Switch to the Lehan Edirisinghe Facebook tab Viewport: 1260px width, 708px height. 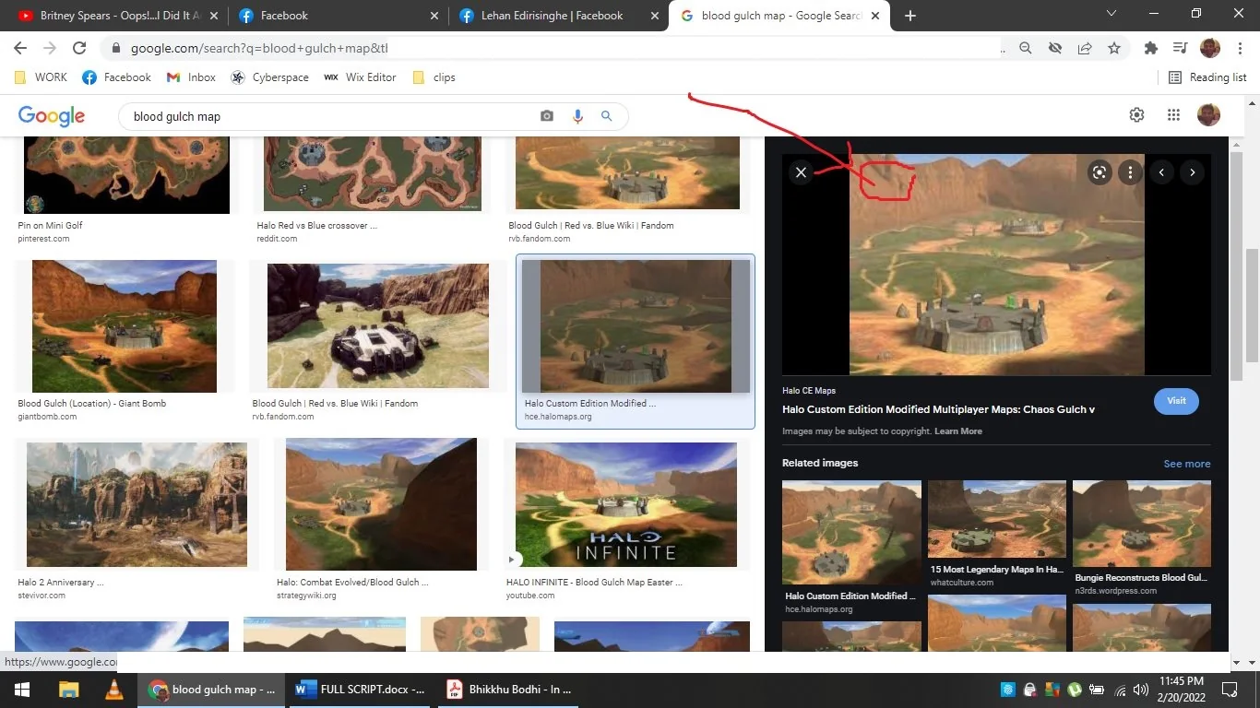pyautogui.click(x=559, y=16)
